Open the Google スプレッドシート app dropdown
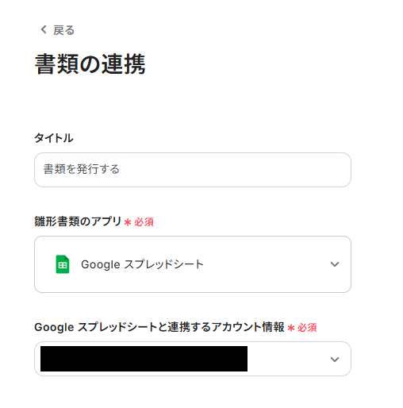This screenshot has width=403, height=408. point(193,264)
